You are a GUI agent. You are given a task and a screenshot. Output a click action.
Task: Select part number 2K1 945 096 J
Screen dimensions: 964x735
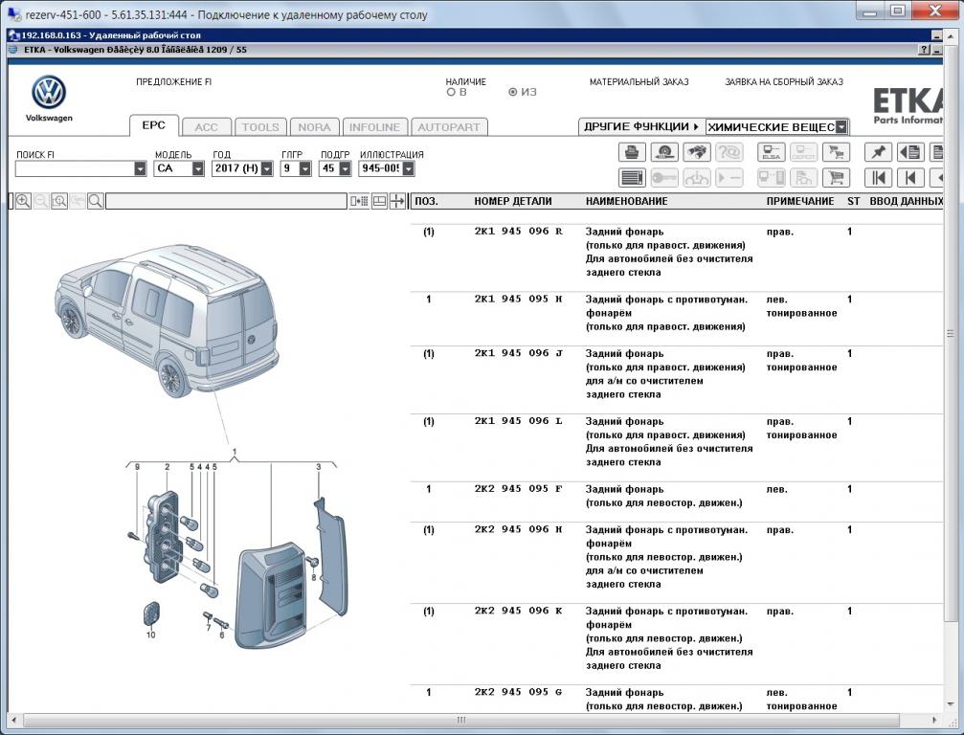pyautogui.click(x=518, y=353)
